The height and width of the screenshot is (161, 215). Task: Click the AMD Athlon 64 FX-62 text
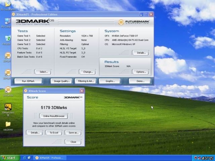pyautogui.click(x=130, y=40)
